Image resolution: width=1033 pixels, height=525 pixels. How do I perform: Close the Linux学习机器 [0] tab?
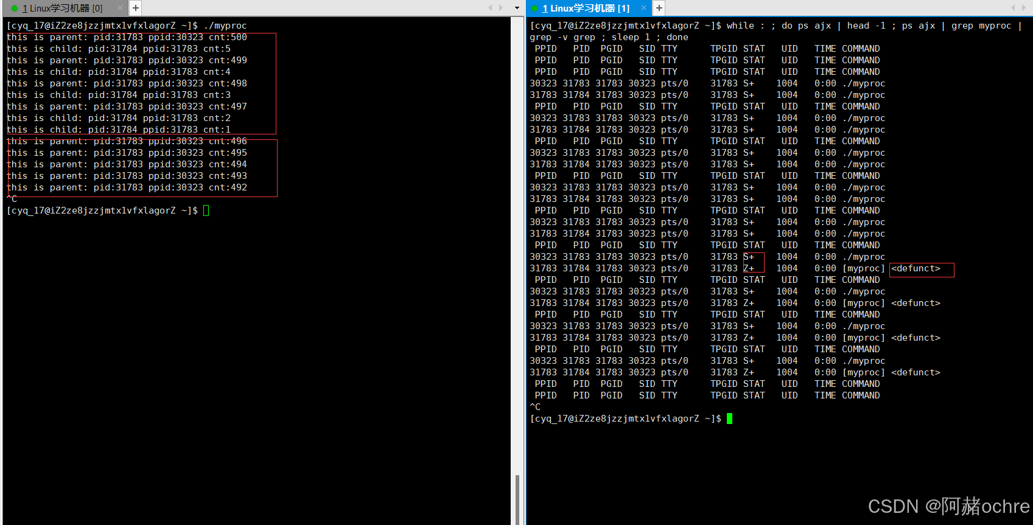click(120, 8)
